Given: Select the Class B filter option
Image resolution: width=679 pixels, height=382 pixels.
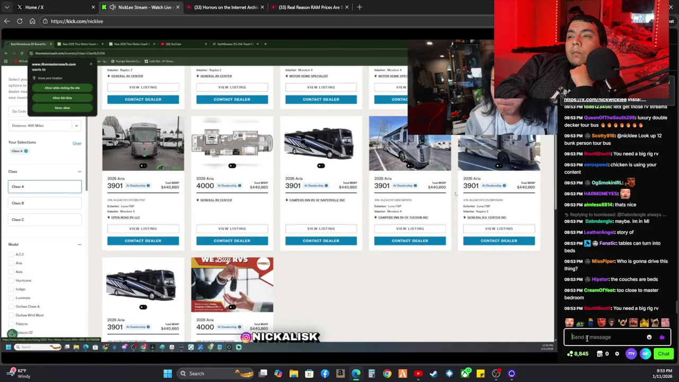Looking at the screenshot, I should point(45,203).
